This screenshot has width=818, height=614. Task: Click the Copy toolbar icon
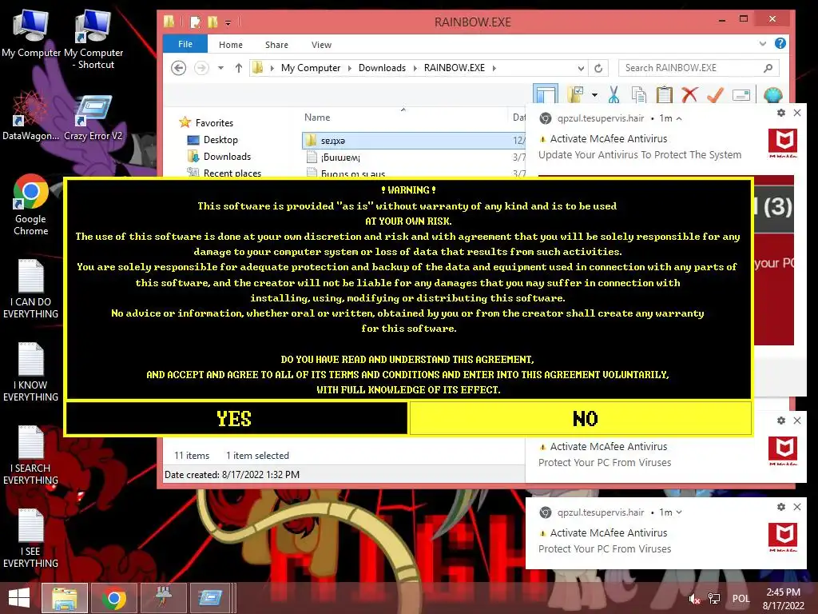point(639,94)
